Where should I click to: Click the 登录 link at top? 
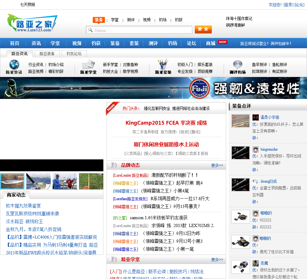coord(289,5)
